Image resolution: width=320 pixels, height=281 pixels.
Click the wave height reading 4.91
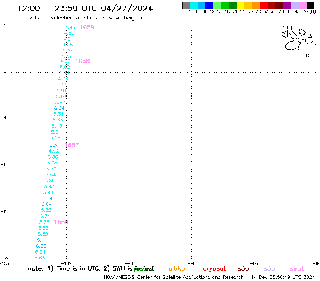[x=68, y=39]
